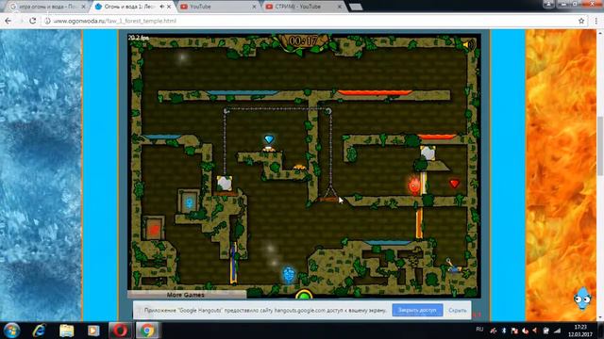Close the plain YouTube tab

[254, 7]
